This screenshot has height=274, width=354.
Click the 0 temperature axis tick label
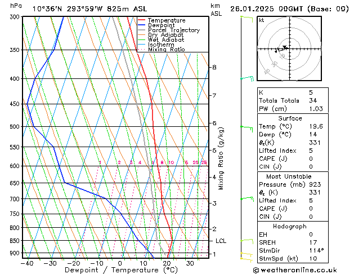pos(120,263)
